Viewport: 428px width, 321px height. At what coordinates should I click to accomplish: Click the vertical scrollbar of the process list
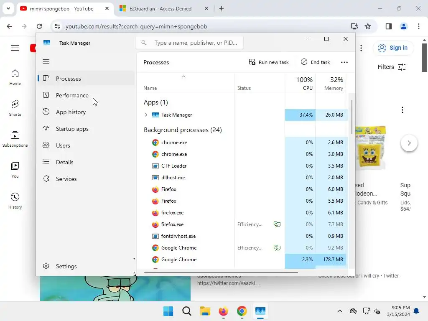pos(352,117)
